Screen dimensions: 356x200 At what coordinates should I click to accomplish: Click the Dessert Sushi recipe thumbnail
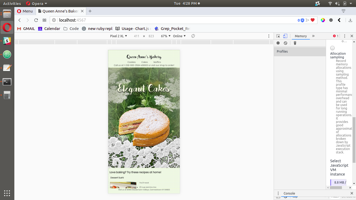point(123,185)
